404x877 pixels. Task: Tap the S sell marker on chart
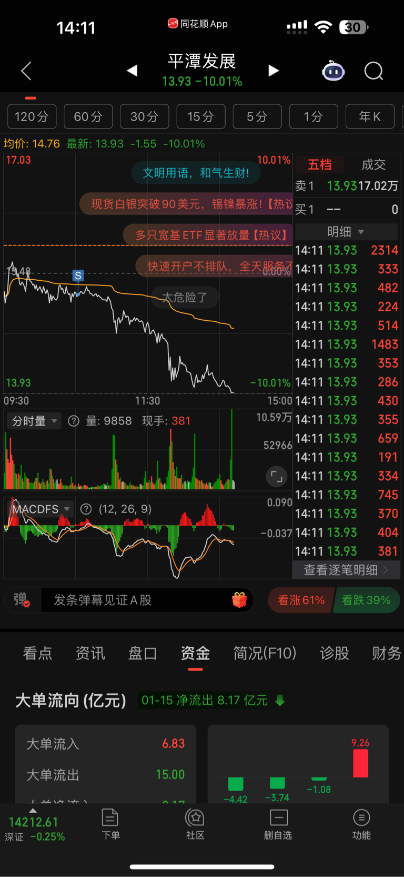78,275
